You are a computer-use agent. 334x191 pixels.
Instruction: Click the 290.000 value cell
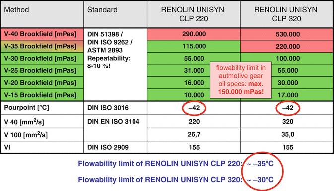tap(194, 34)
